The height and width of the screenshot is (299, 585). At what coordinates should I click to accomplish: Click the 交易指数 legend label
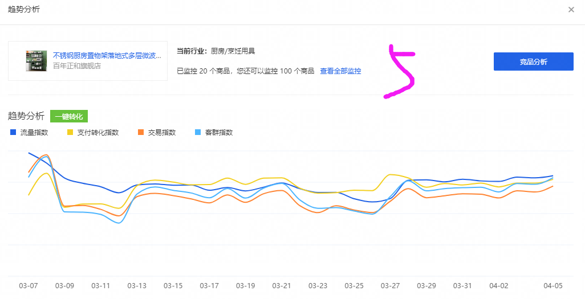pos(162,132)
